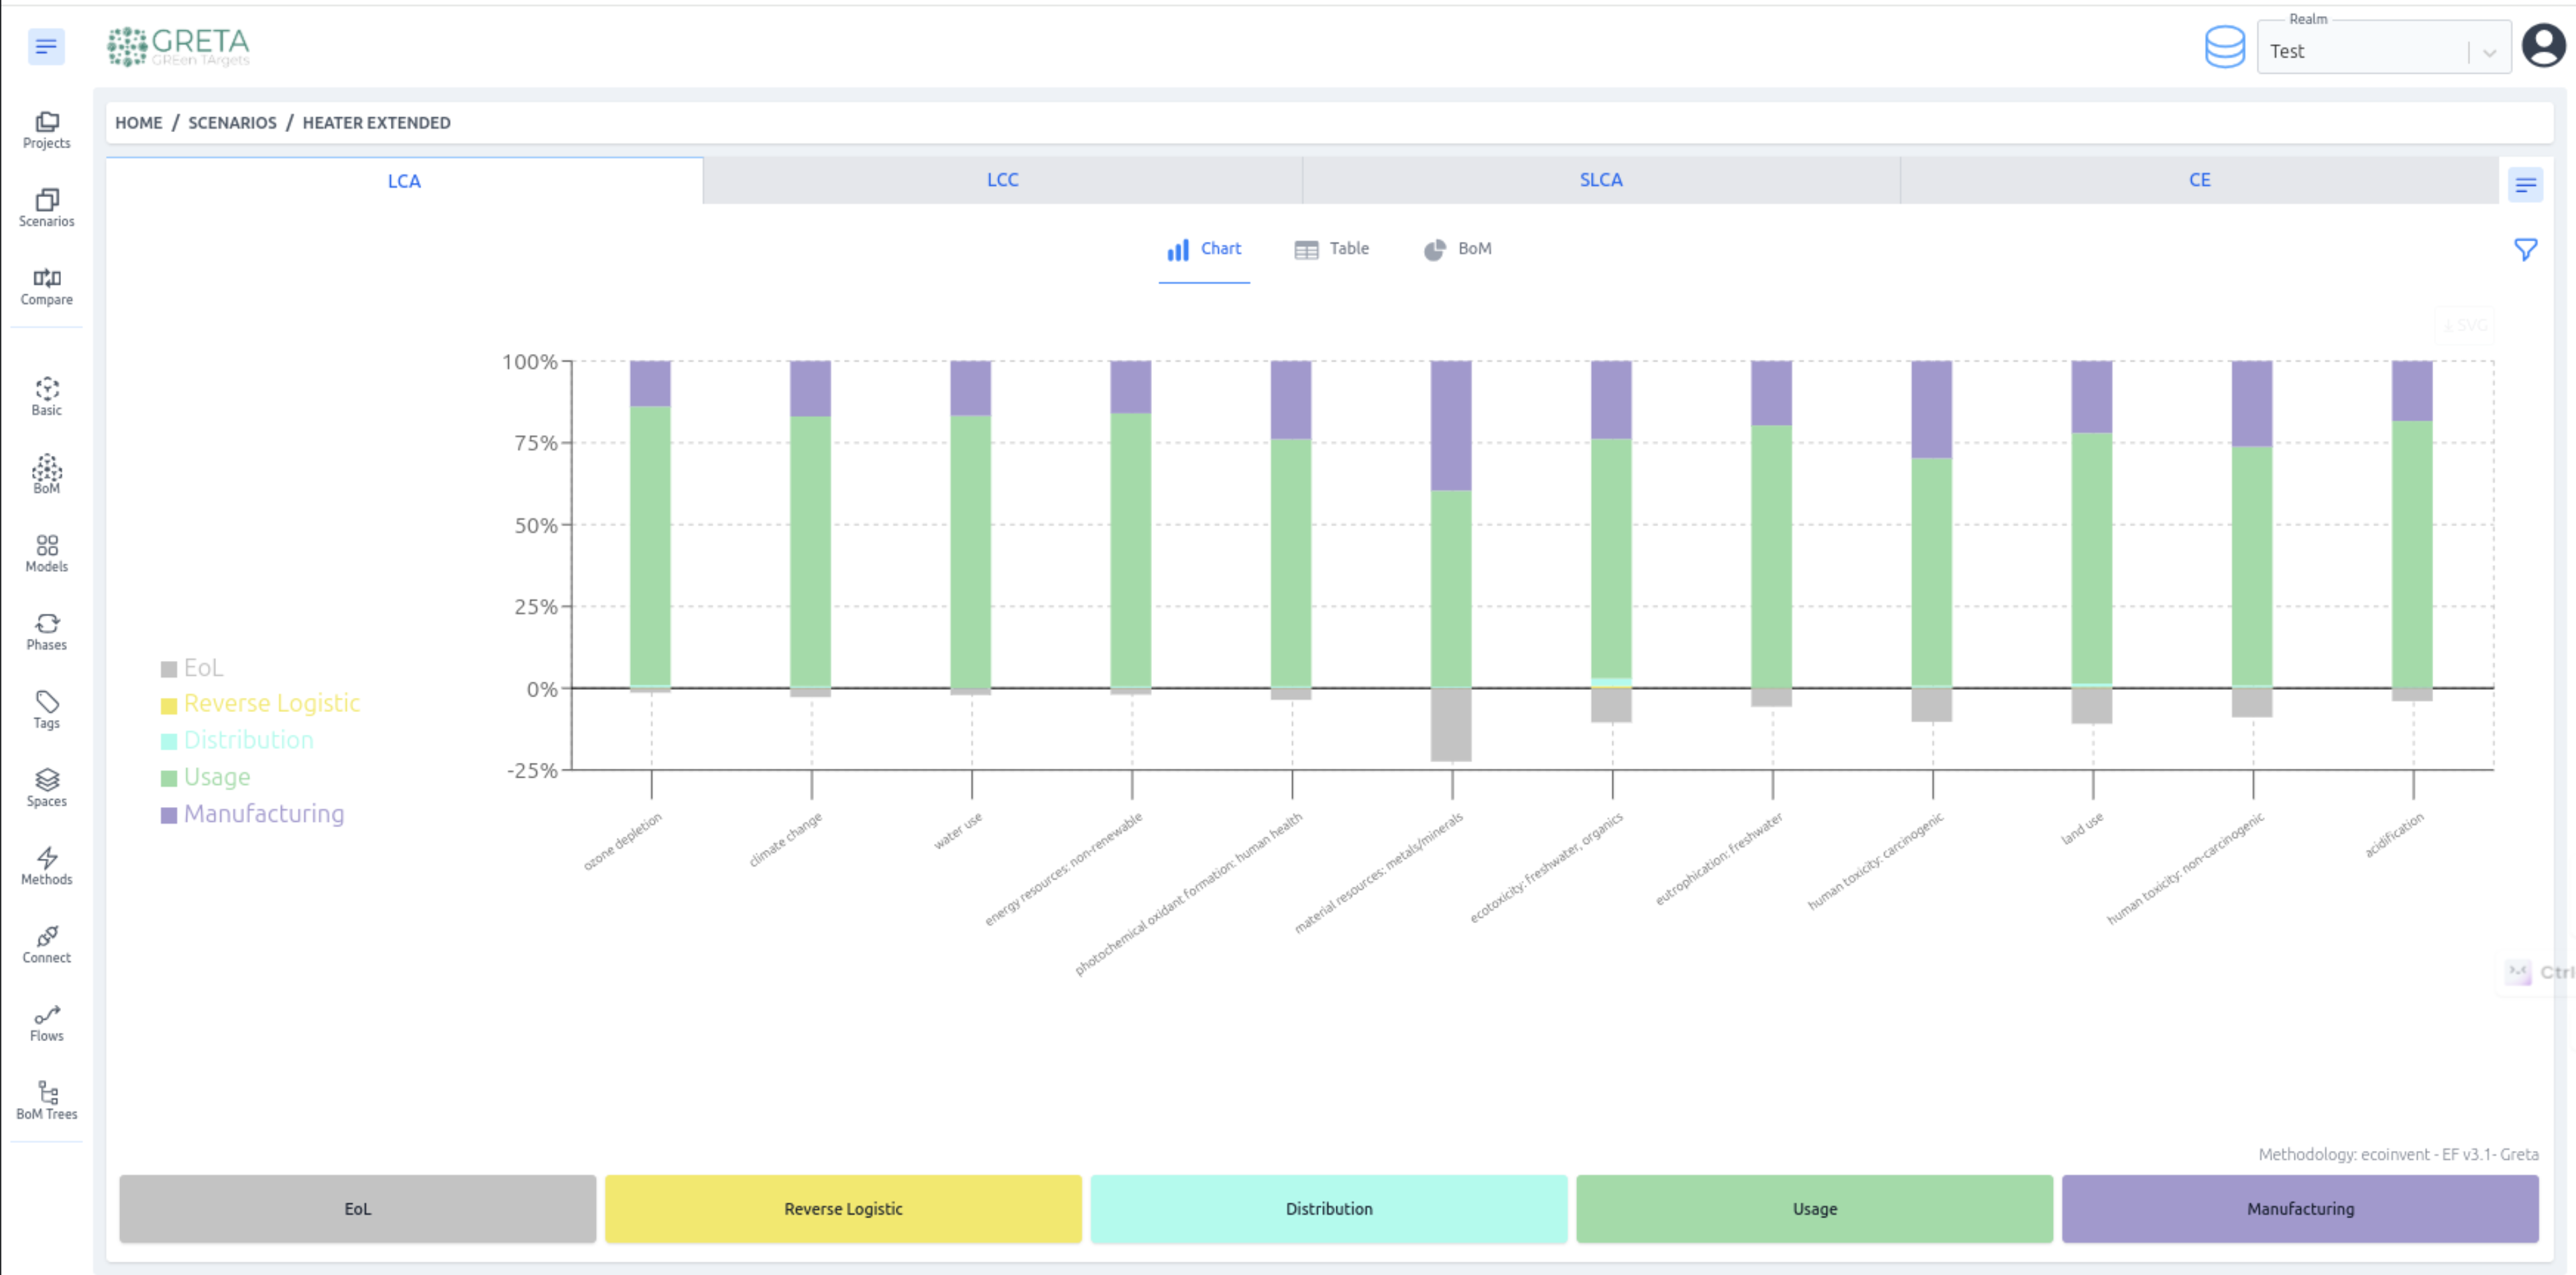This screenshot has width=2576, height=1275.
Task: Click the SCENARIOS breadcrumb link
Action: [x=232, y=123]
